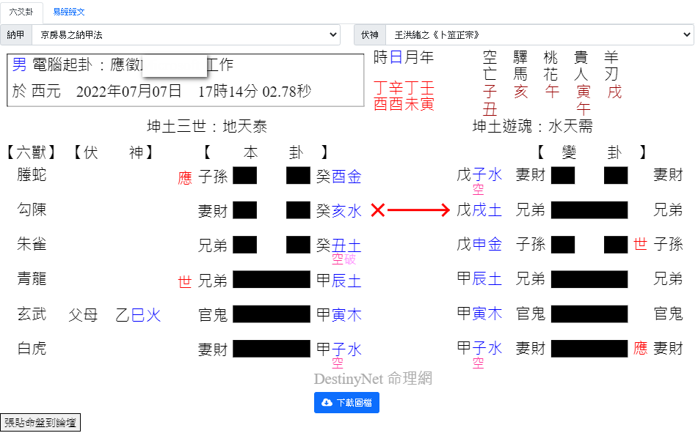Click 巳火 link in the 伏神 column
698x433 pixels.
pos(145,315)
